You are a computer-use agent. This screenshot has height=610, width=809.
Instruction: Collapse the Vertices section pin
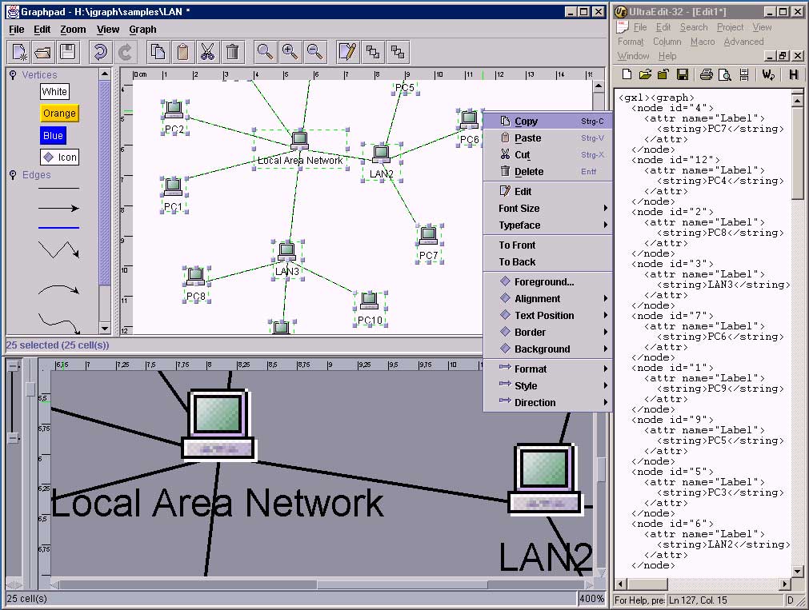click(14, 75)
